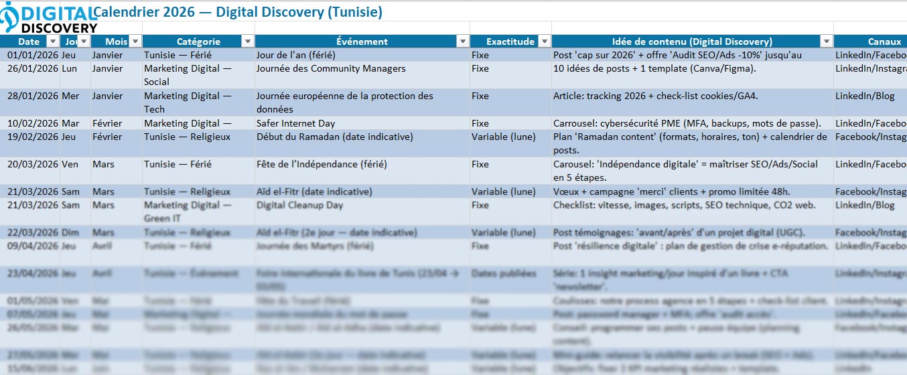The height and width of the screenshot is (375, 907).
Task: Click content idea 'Post cap sur 2026' cell
Action: (693, 55)
